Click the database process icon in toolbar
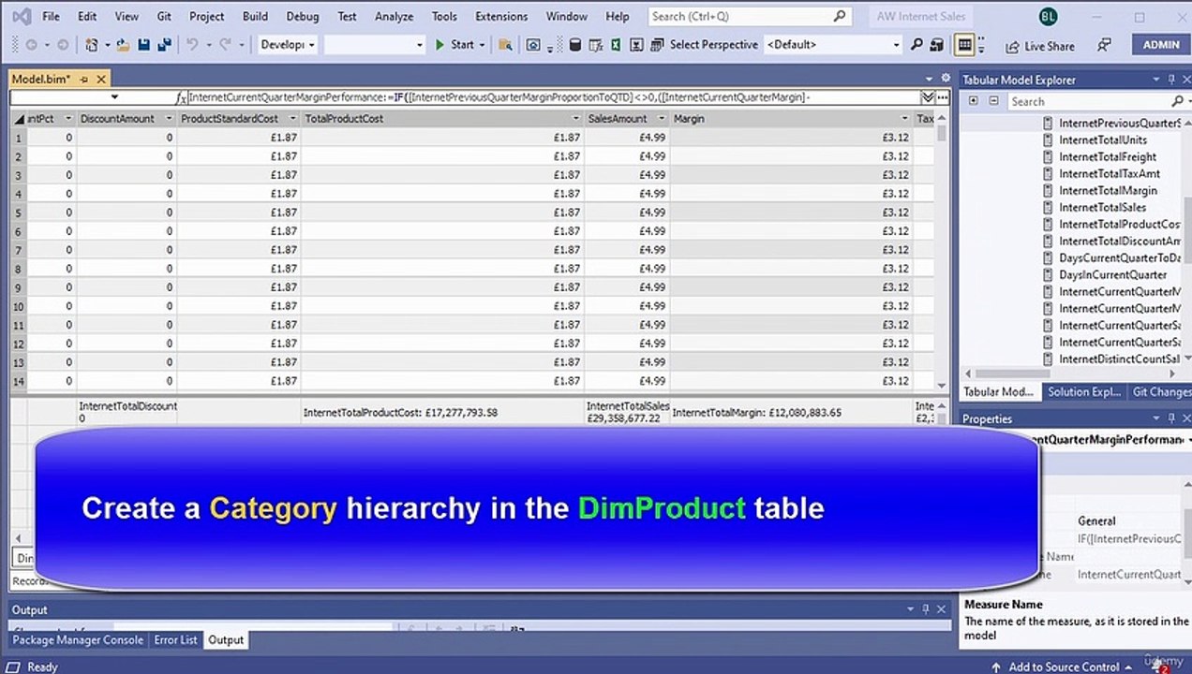The width and height of the screenshot is (1192, 674). tap(575, 45)
